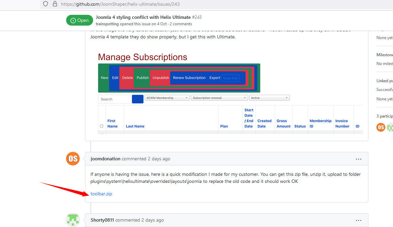Open the options menu on Shorty0811's comment
The width and height of the screenshot is (393, 227).
pyautogui.click(x=358, y=221)
